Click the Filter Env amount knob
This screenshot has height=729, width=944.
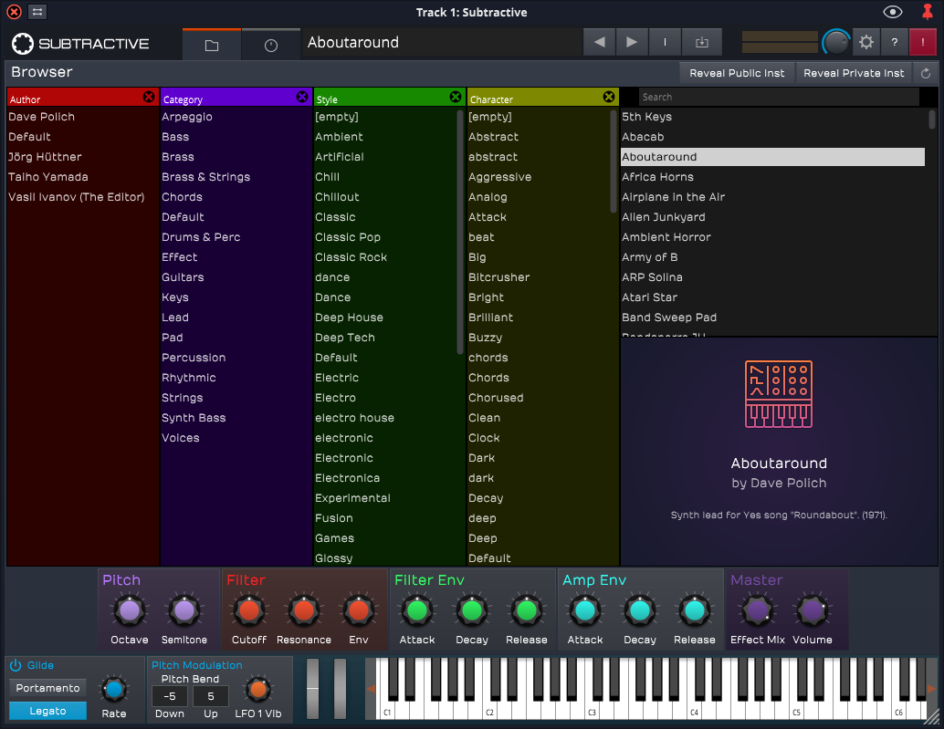pos(359,610)
